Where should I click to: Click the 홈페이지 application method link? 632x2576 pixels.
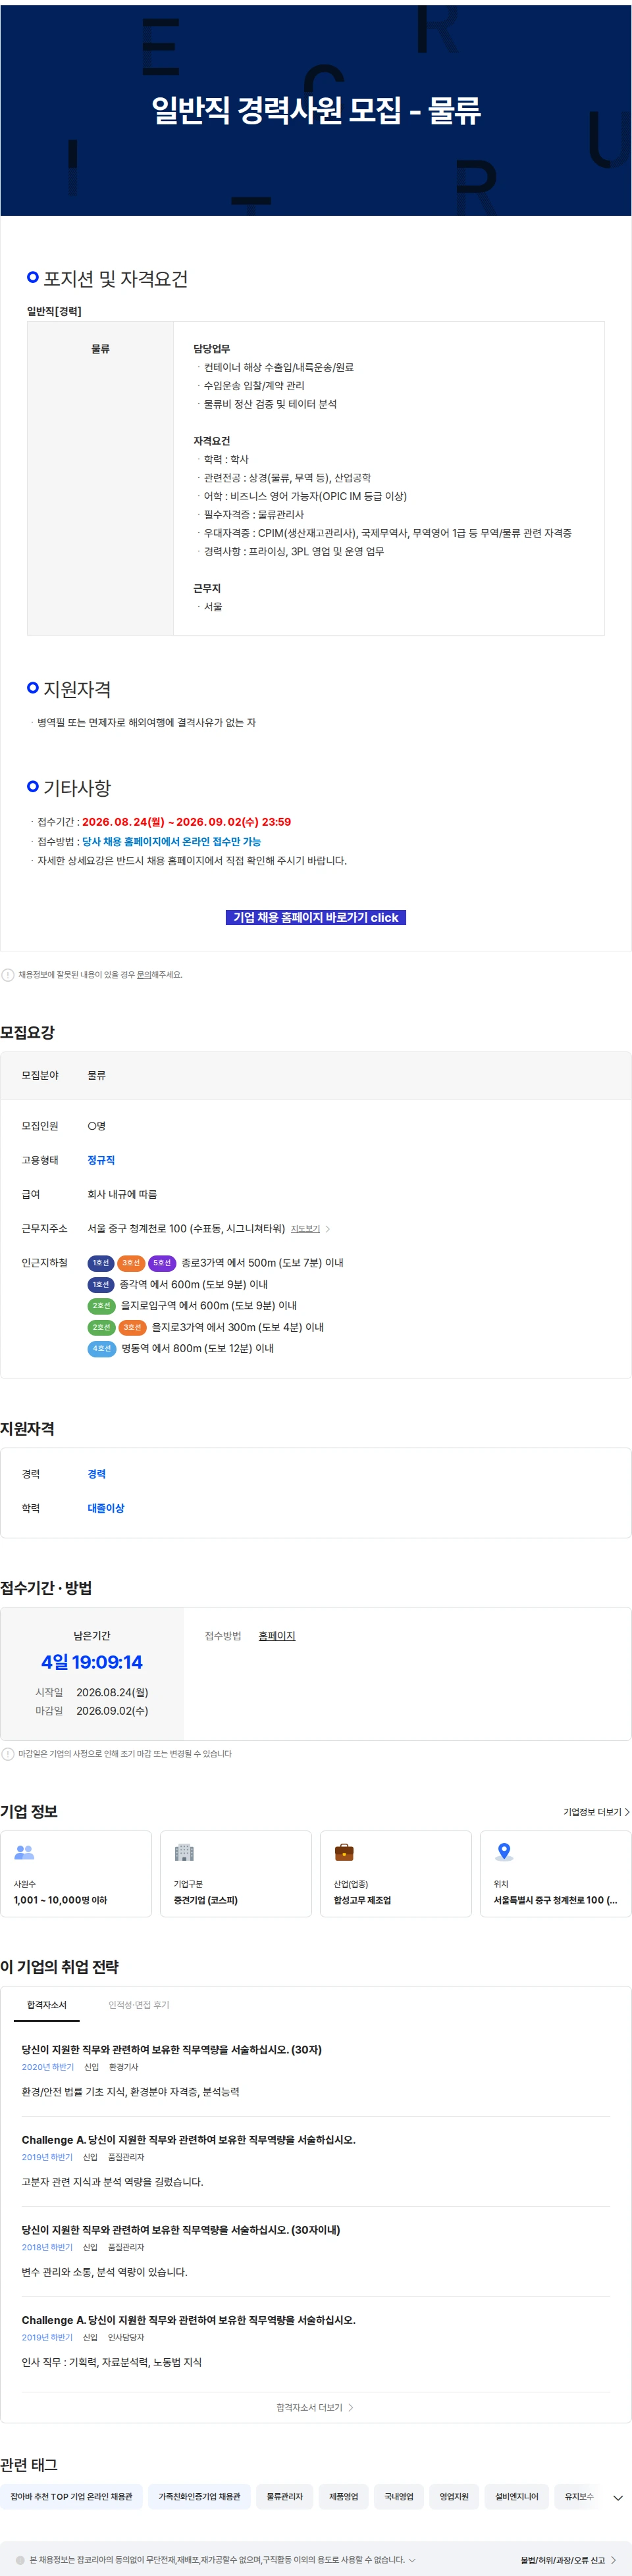tap(277, 1636)
